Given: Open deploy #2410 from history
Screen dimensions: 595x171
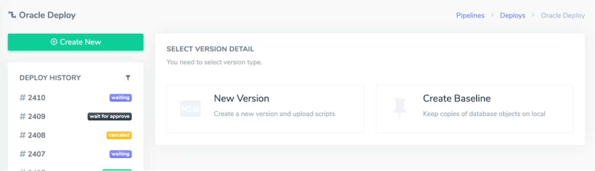Looking at the screenshot, I should (x=36, y=98).
